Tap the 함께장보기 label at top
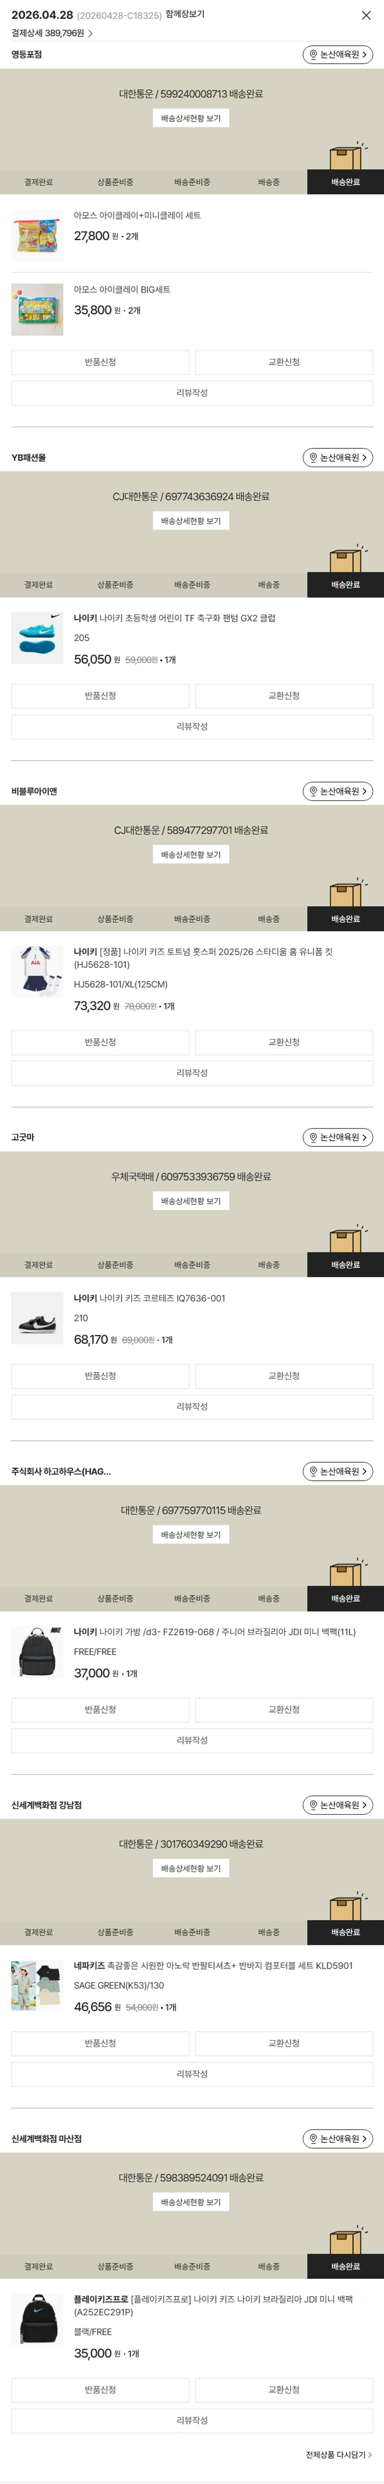The height and width of the screenshot is (2484, 384). [185, 14]
